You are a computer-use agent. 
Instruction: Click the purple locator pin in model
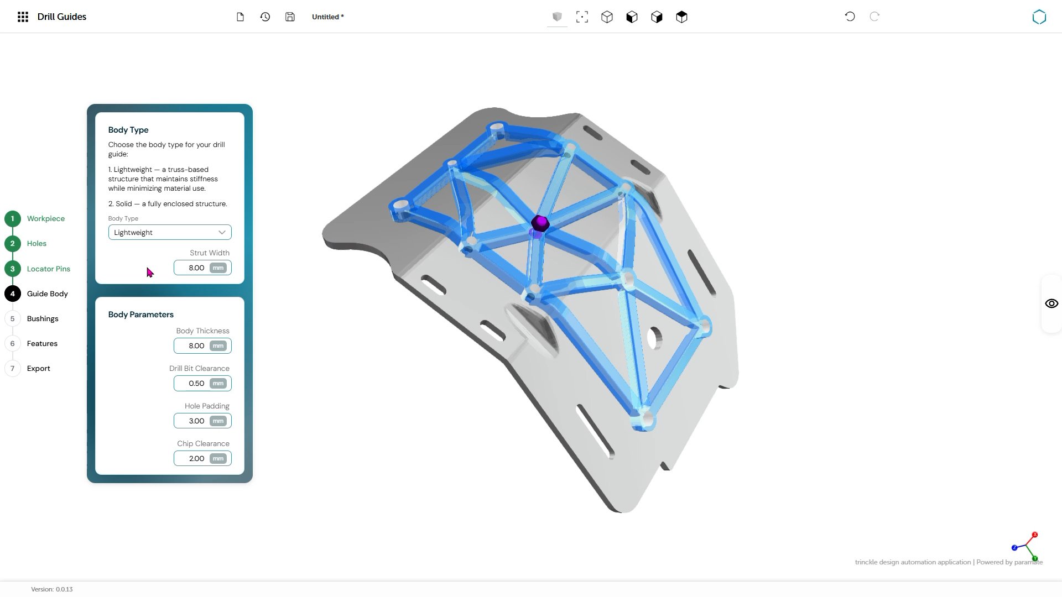pyautogui.click(x=540, y=224)
